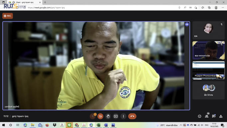227x128 pixels.
Task: Open more options three-dot menu
Action: pyautogui.click(x=123, y=116)
